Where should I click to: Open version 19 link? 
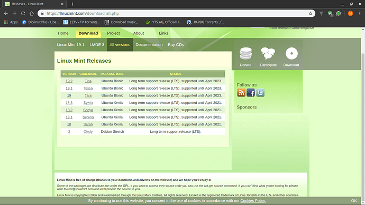pyautogui.click(x=69, y=95)
